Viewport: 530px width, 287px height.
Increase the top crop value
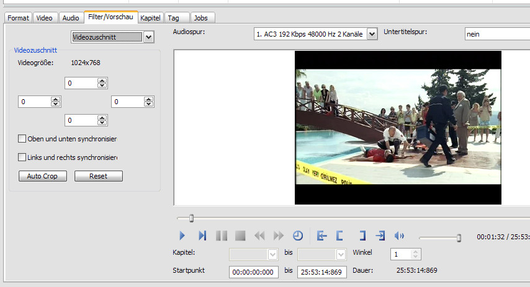(x=102, y=81)
